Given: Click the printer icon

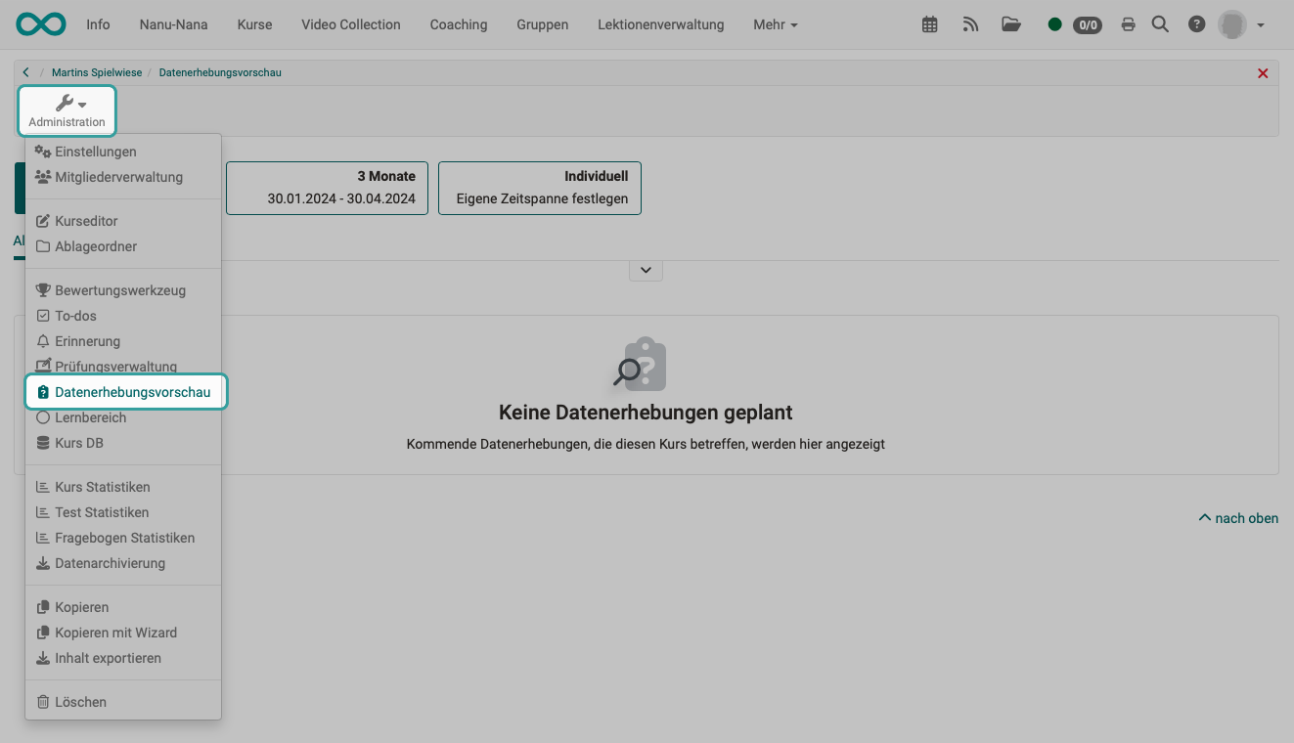Looking at the screenshot, I should click(x=1128, y=23).
